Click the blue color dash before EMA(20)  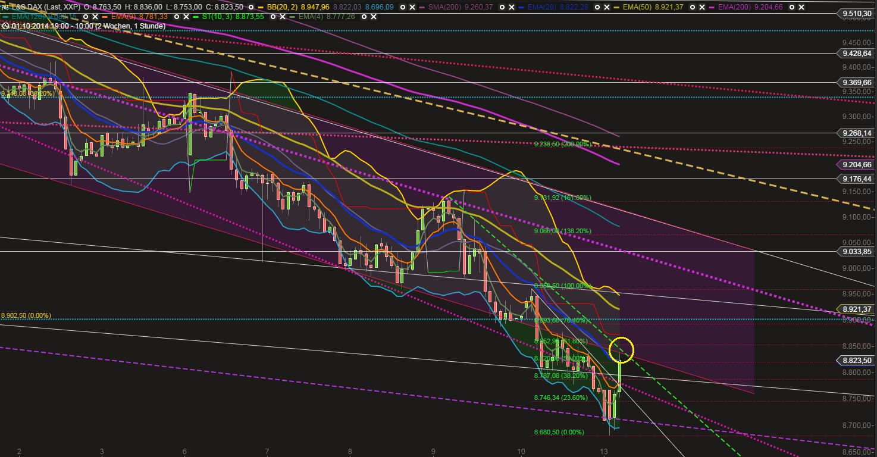click(521, 7)
